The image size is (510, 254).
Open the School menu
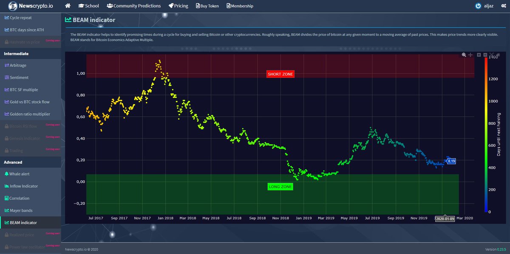89,6
